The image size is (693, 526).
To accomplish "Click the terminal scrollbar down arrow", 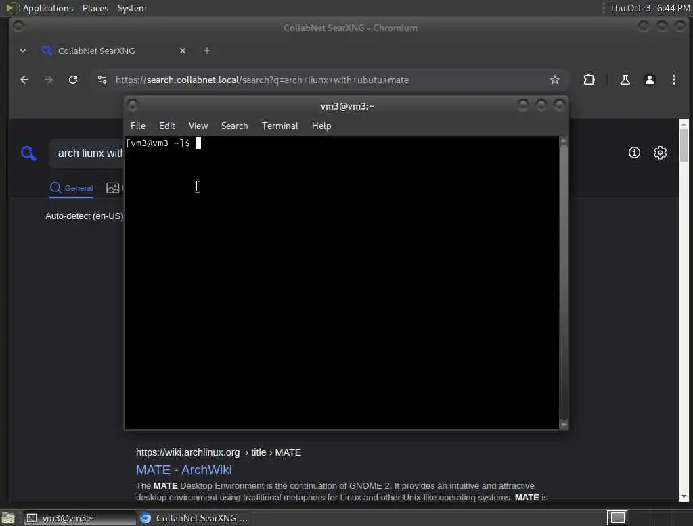I will [x=564, y=425].
